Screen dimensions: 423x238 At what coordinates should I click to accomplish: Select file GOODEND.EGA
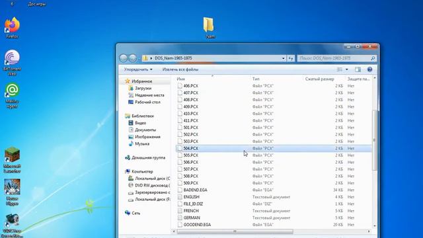tap(197, 225)
